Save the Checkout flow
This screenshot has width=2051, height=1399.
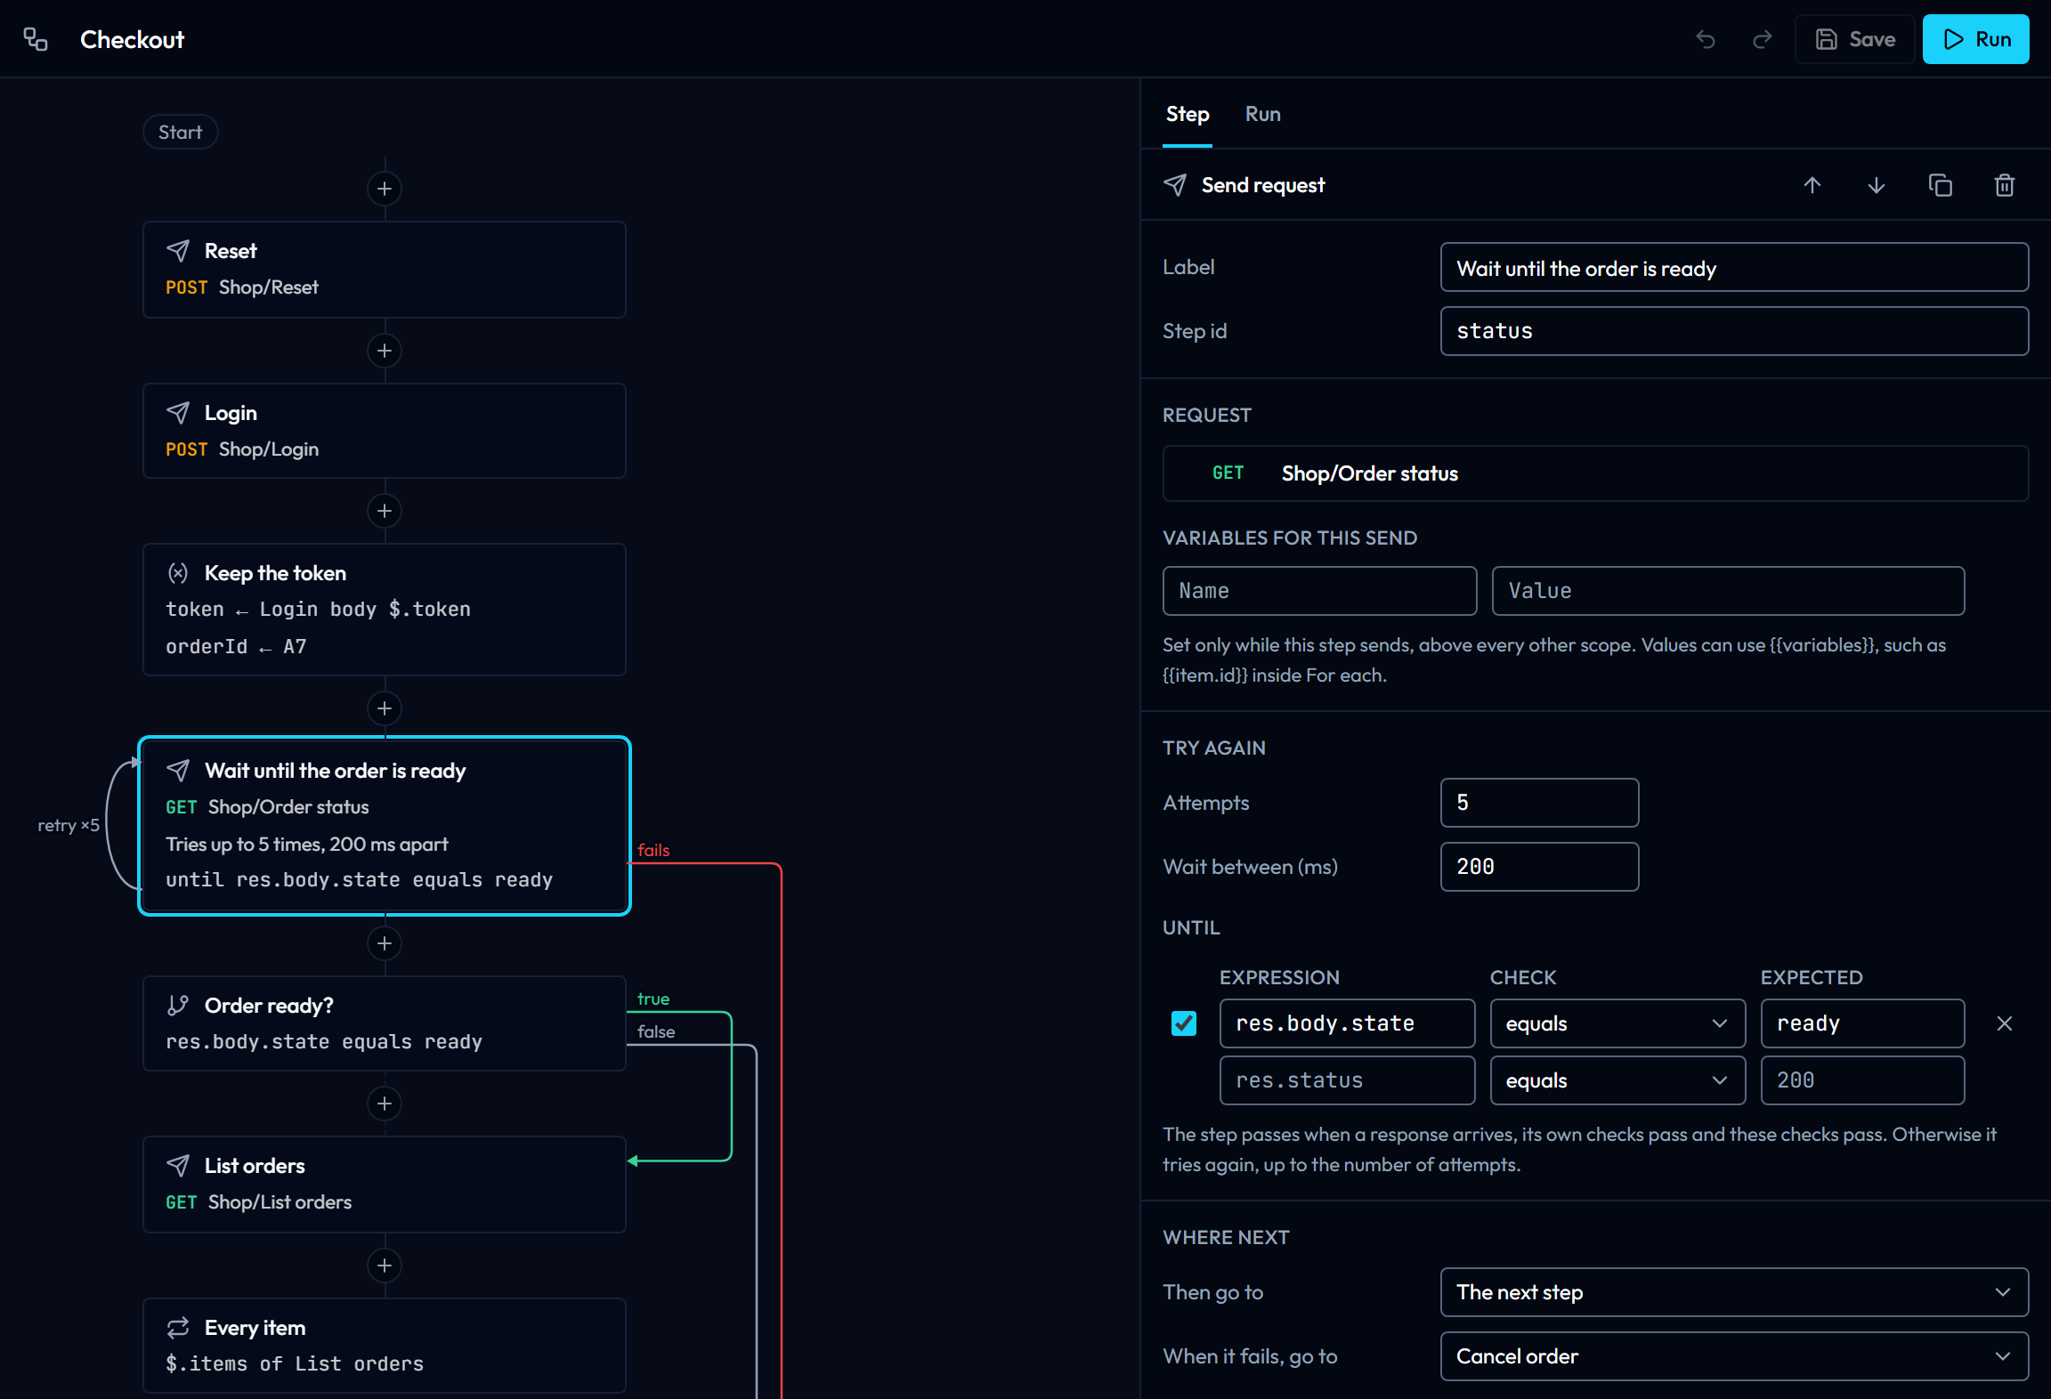coord(1854,39)
